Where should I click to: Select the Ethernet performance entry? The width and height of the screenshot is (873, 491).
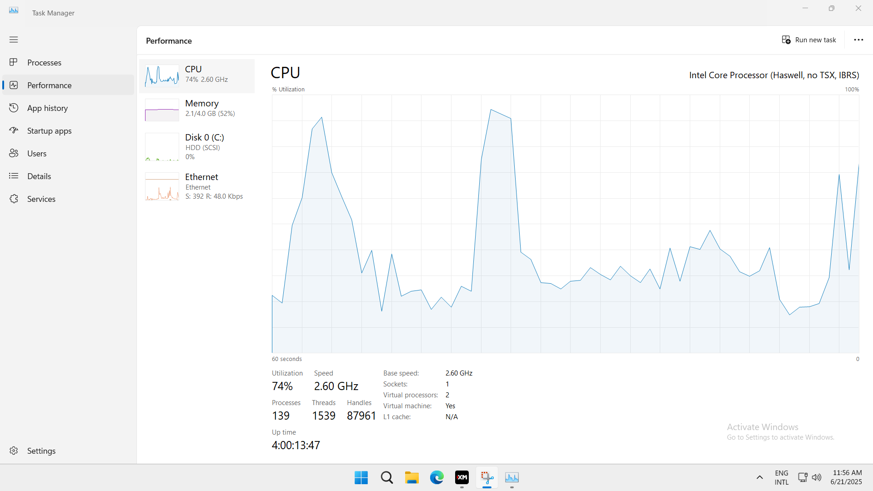point(196,186)
